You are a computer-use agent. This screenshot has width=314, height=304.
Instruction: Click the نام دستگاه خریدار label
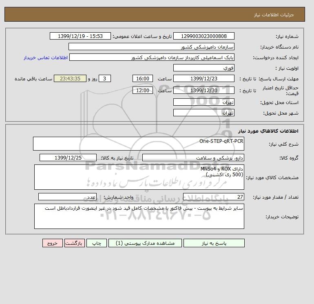tap(279, 47)
